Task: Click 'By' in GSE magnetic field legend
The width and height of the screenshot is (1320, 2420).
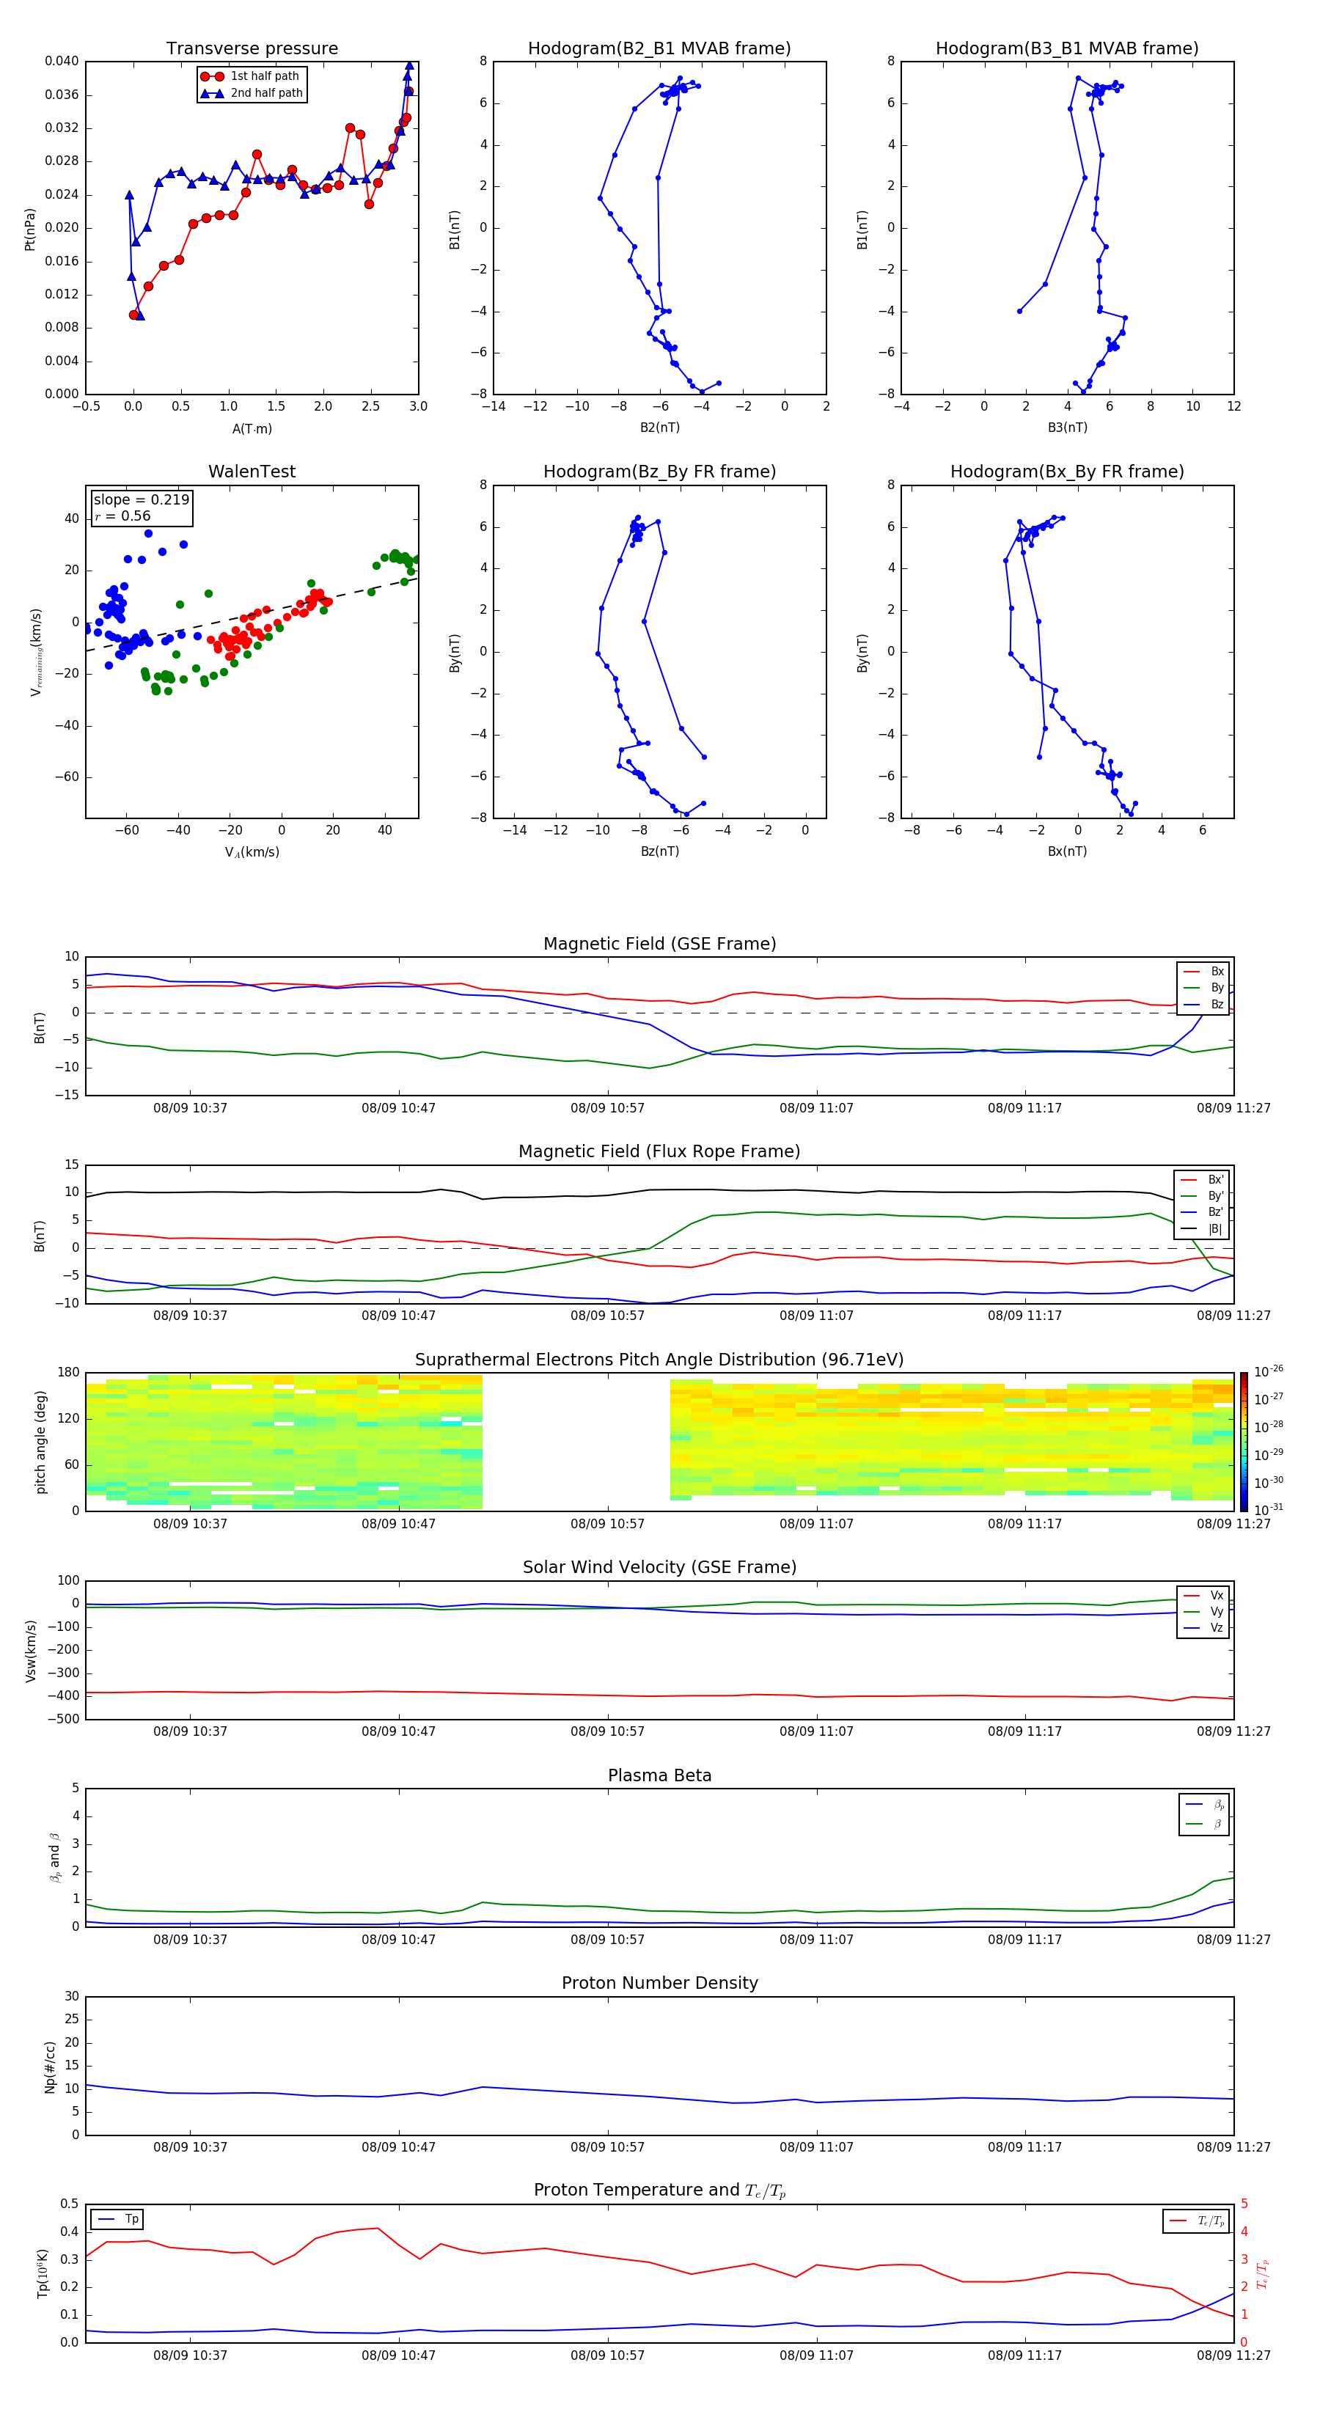Action: (x=1204, y=989)
